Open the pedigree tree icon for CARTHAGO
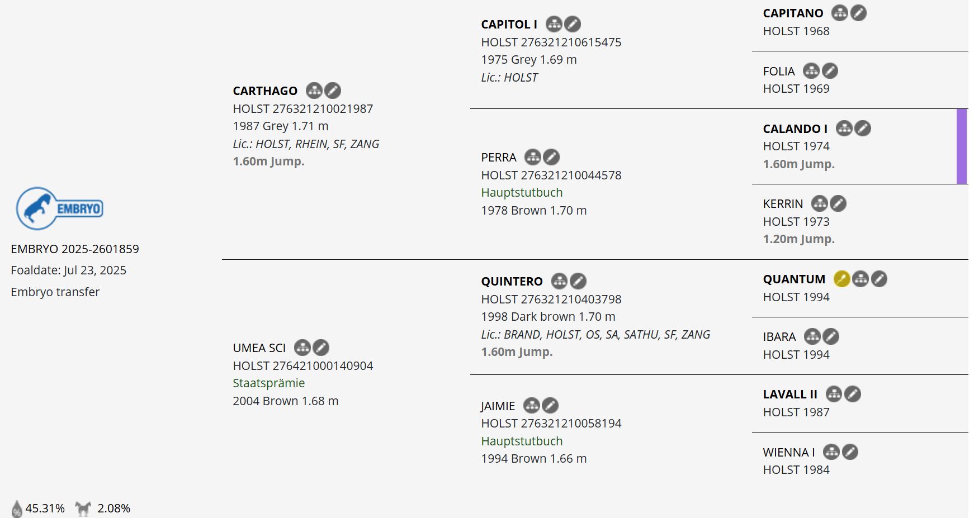The image size is (974, 518). tap(314, 91)
